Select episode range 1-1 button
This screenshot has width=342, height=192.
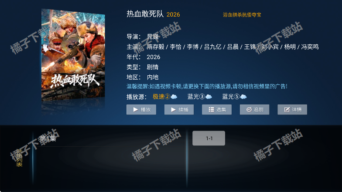tap(209, 138)
